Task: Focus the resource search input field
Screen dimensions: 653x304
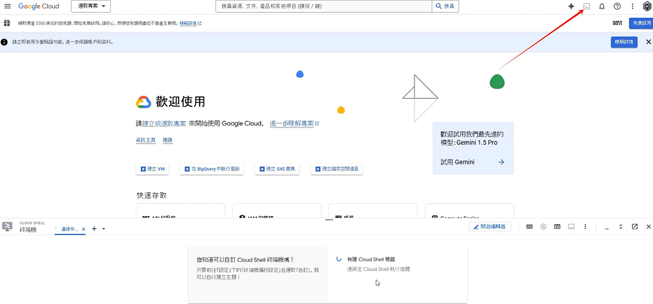Action: [323, 6]
